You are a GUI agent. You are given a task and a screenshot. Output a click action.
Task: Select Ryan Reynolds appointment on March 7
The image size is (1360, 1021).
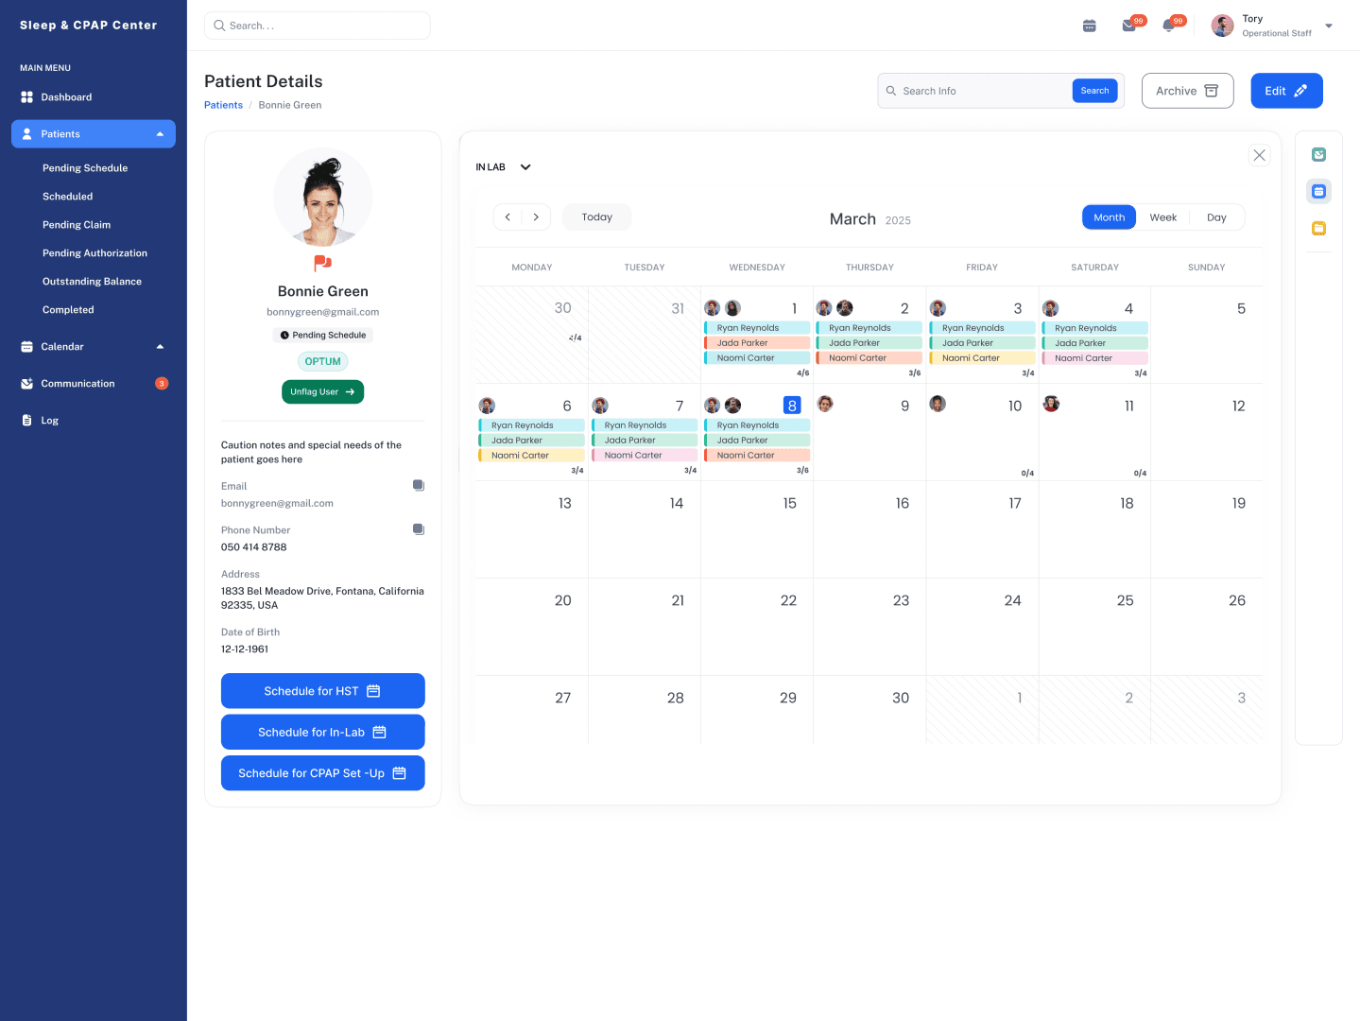645,425
